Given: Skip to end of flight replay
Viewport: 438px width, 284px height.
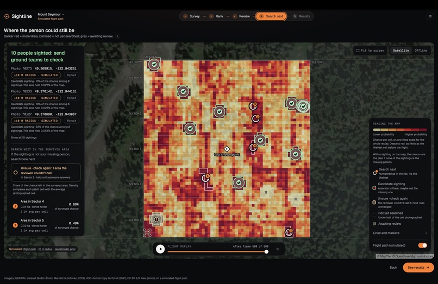Looking at the screenshot, I should (278, 249).
